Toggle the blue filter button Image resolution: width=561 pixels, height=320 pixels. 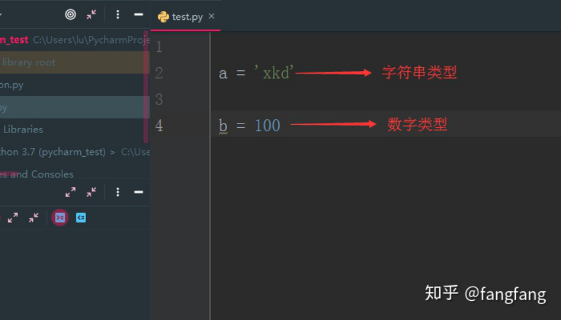pyautogui.click(x=81, y=218)
